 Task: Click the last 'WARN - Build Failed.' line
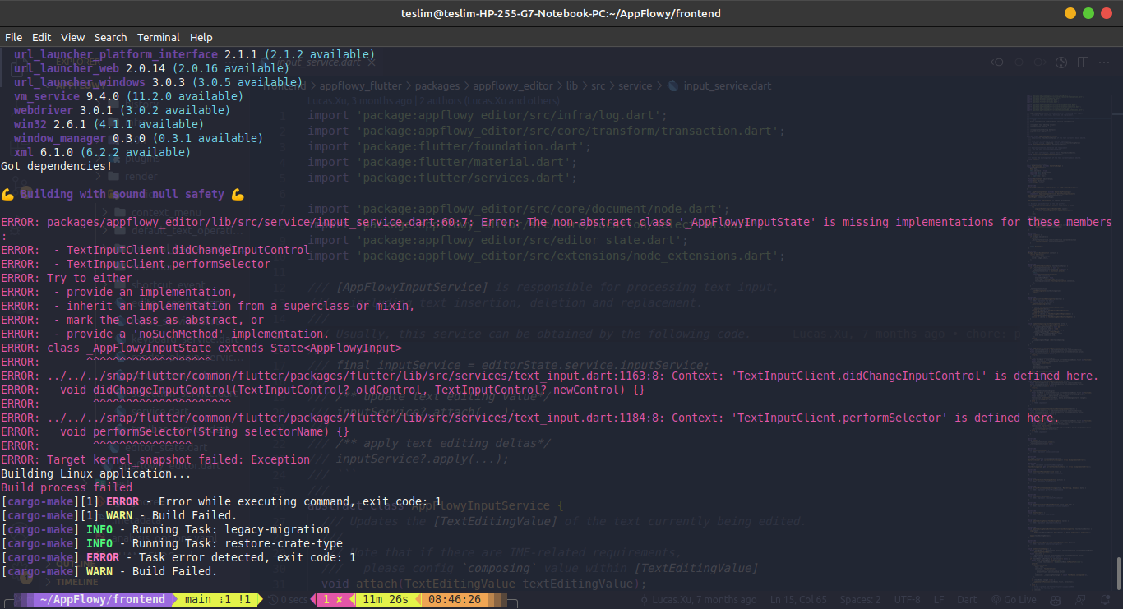point(109,571)
